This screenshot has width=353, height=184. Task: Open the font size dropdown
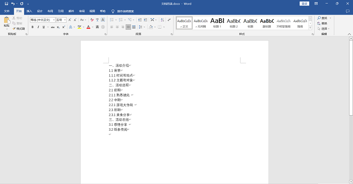[65, 20]
